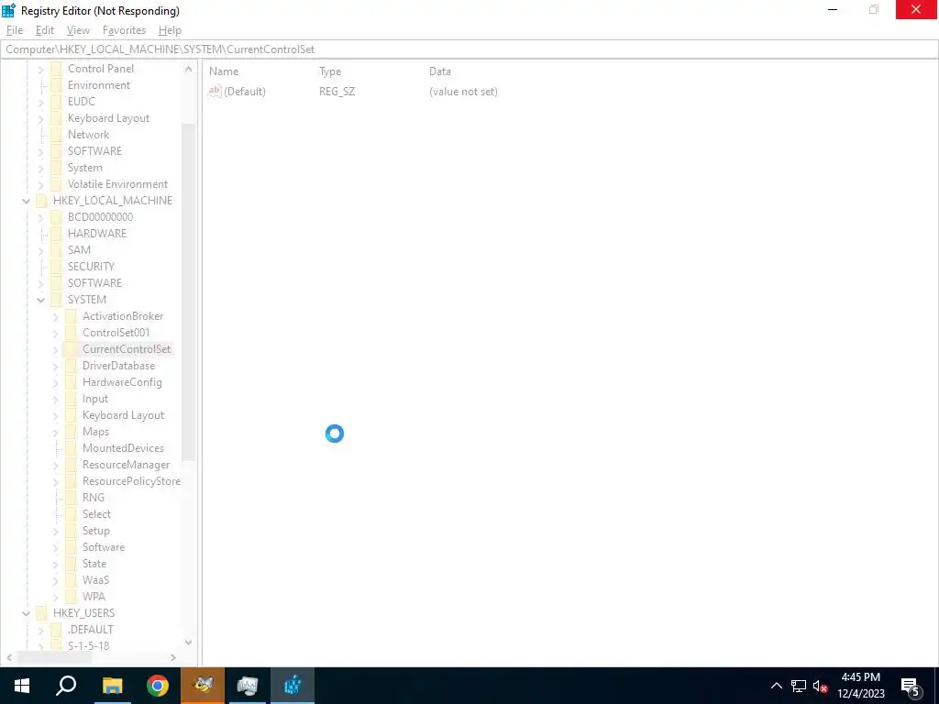Click the Type column header
This screenshot has width=939, height=704.
pos(330,71)
